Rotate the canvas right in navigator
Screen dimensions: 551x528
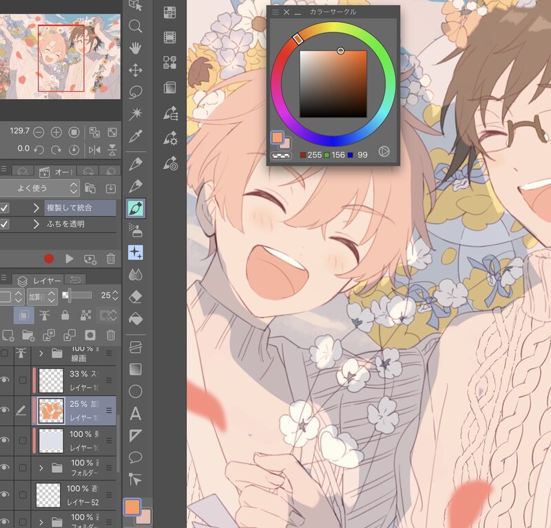[56, 150]
